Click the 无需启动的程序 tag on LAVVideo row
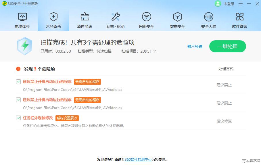The image size is (261, 165). (87, 100)
